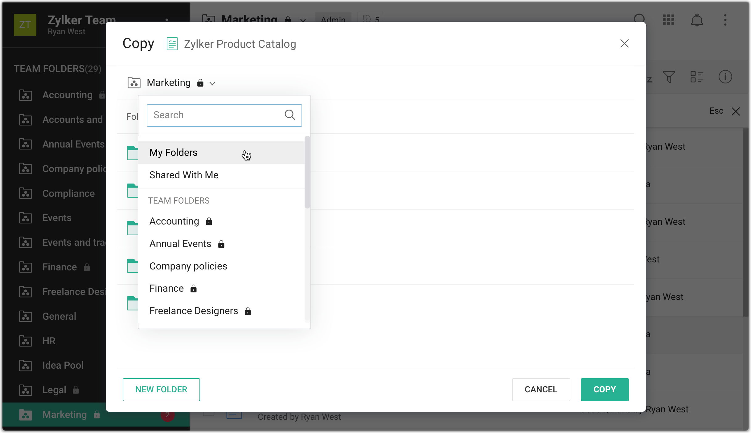Focus the folder Search field

coord(216,115)
